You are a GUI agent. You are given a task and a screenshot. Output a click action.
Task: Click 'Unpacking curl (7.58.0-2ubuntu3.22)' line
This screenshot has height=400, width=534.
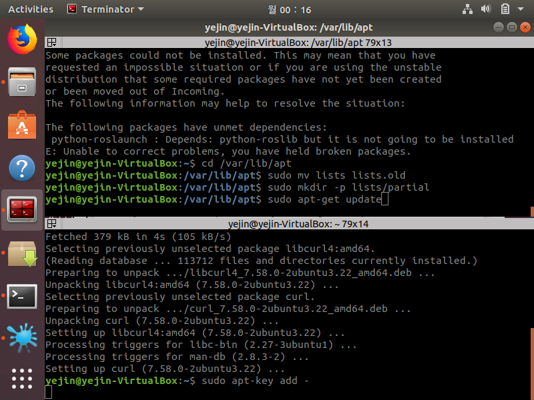(x=162, y=321)
